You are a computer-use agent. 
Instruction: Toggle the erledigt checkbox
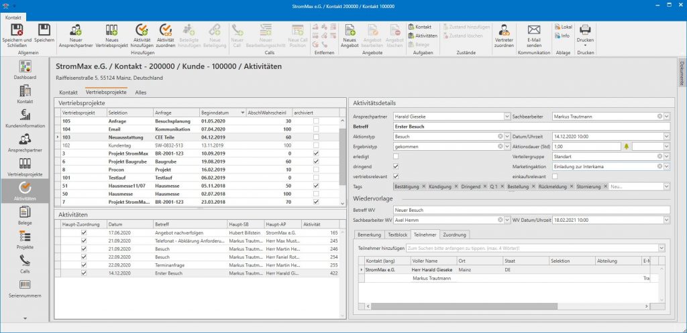(x=396, y=156)
